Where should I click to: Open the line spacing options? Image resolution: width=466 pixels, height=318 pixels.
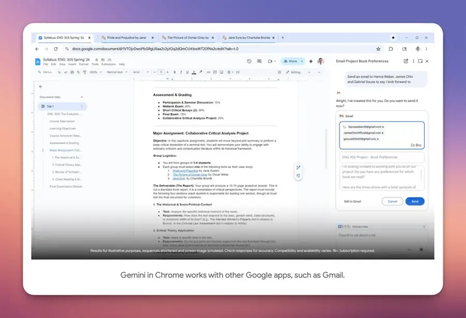(x=238, y=72)
